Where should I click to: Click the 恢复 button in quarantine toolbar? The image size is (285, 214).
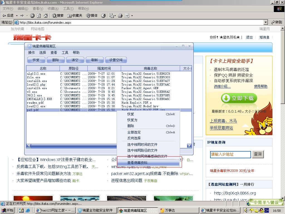click(x=36, y=60)
